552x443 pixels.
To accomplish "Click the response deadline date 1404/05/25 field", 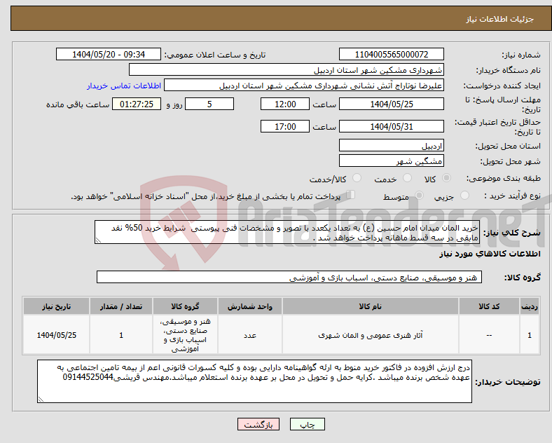I will pos(392,104).
